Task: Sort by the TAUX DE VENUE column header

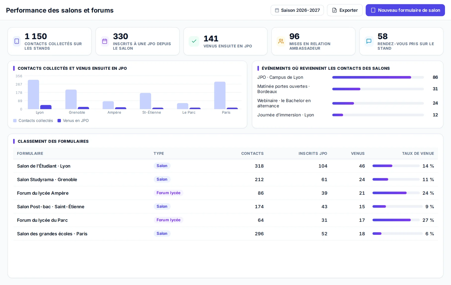Action: pos(418,154)
